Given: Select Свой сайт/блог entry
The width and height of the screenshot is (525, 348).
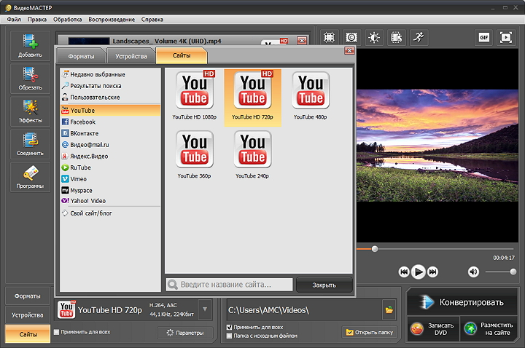Looking at the screenshot, I should (111, 213).
